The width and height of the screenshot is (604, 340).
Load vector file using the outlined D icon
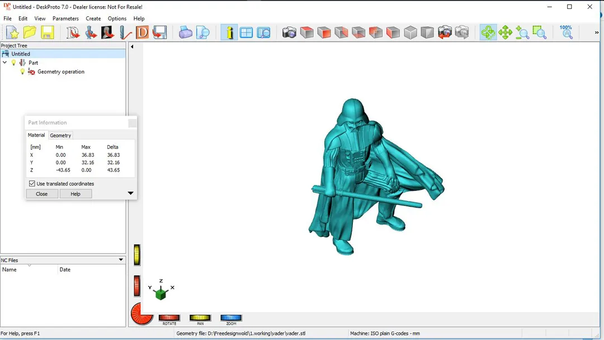(73, 32)
